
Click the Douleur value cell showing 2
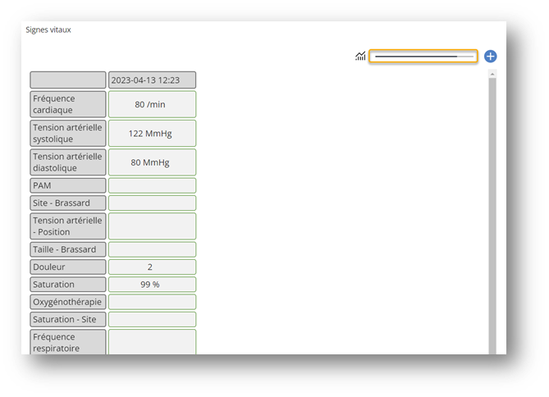pos(152,267)
